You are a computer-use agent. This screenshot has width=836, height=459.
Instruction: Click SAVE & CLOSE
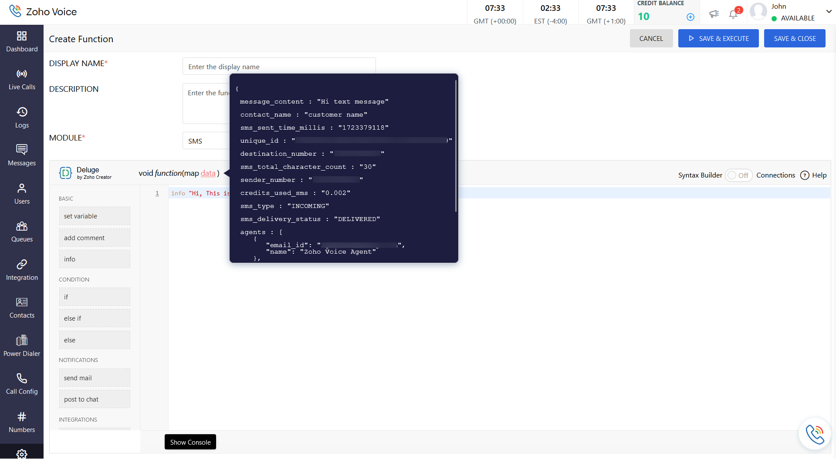(x=795, y=38)
